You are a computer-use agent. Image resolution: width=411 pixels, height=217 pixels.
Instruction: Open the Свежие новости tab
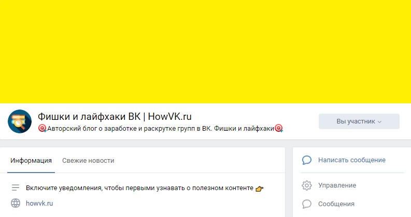pos(88,161)
